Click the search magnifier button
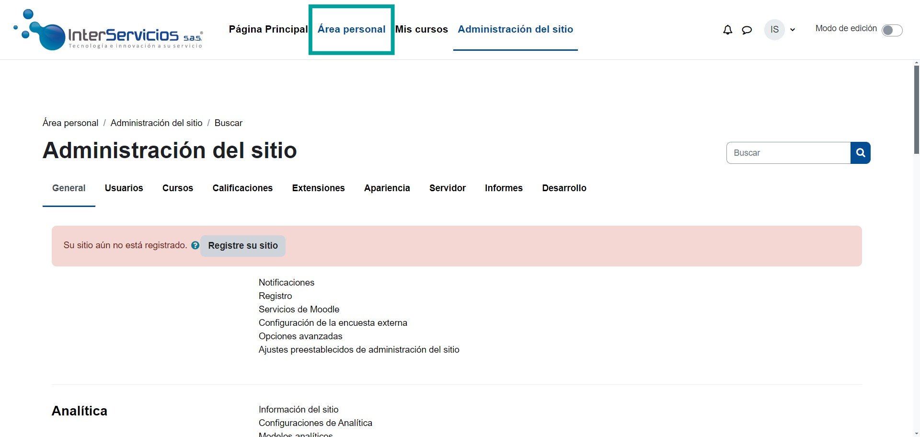 click(860, 153)
